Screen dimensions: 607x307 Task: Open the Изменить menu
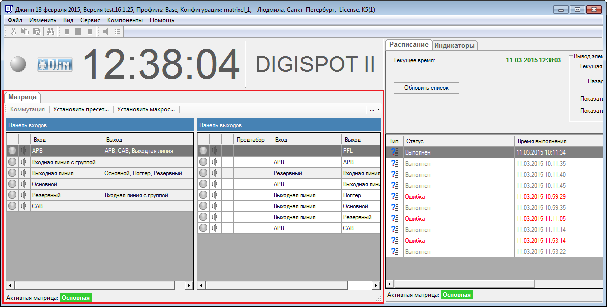(43, 20)
